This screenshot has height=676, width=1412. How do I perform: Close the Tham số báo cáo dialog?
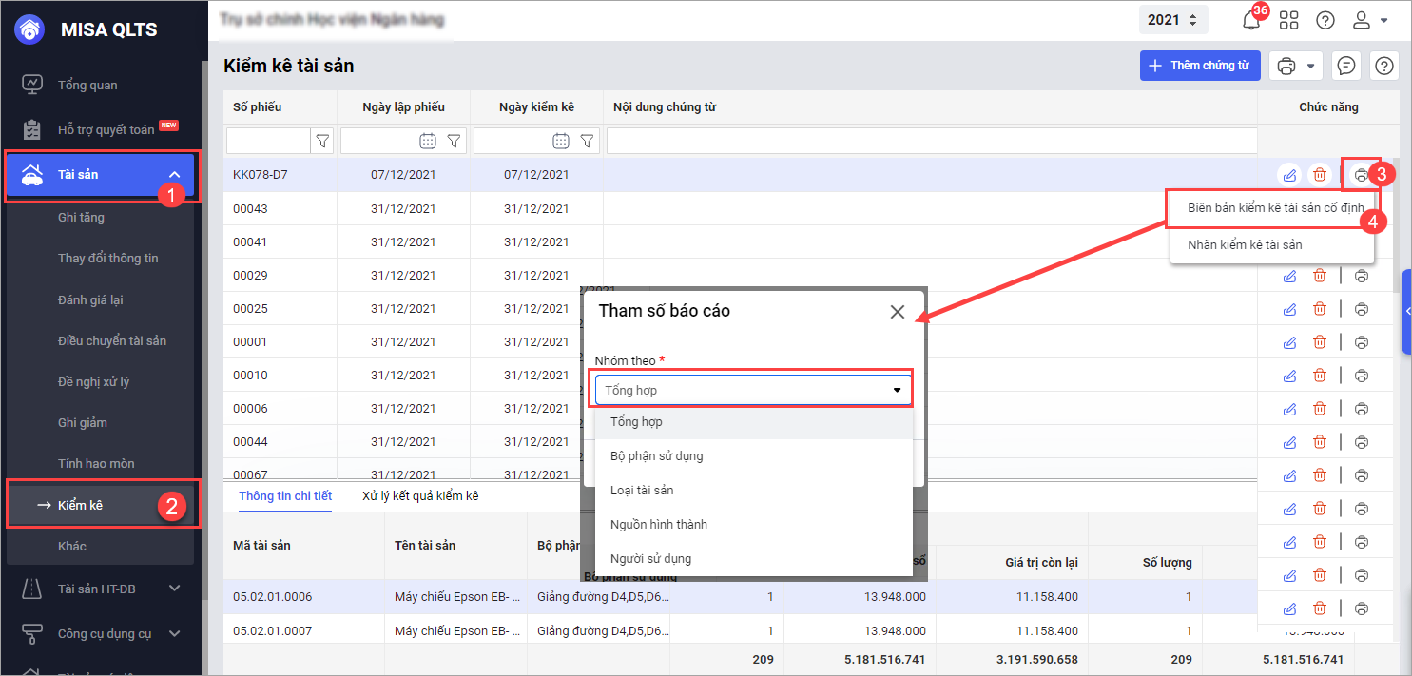click(x=897, y=312)
